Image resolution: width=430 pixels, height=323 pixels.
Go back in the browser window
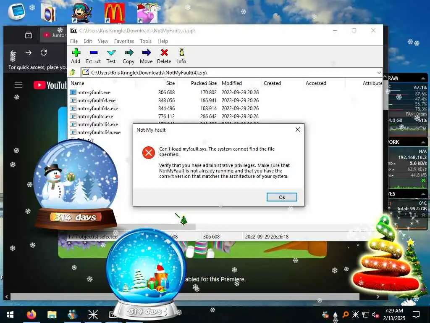click(13, 53)
